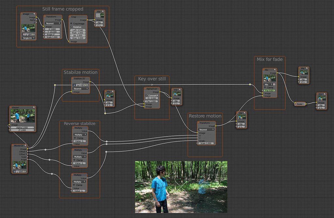334x218 pixels.
Task: Enable Clamp on the bottom Multiply node
Action: (x=74, y=185)
